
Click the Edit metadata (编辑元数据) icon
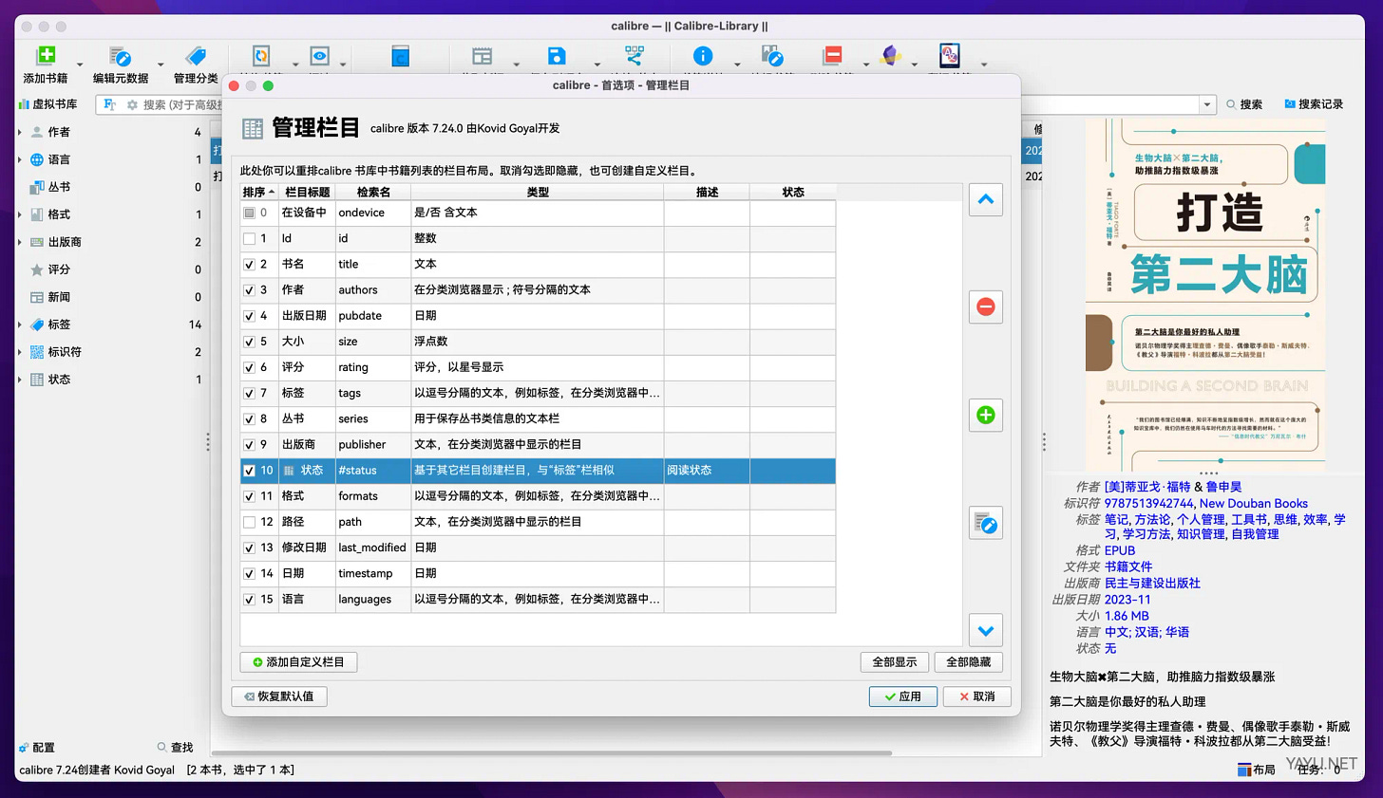pyautogui.click(x=120, y=56)
